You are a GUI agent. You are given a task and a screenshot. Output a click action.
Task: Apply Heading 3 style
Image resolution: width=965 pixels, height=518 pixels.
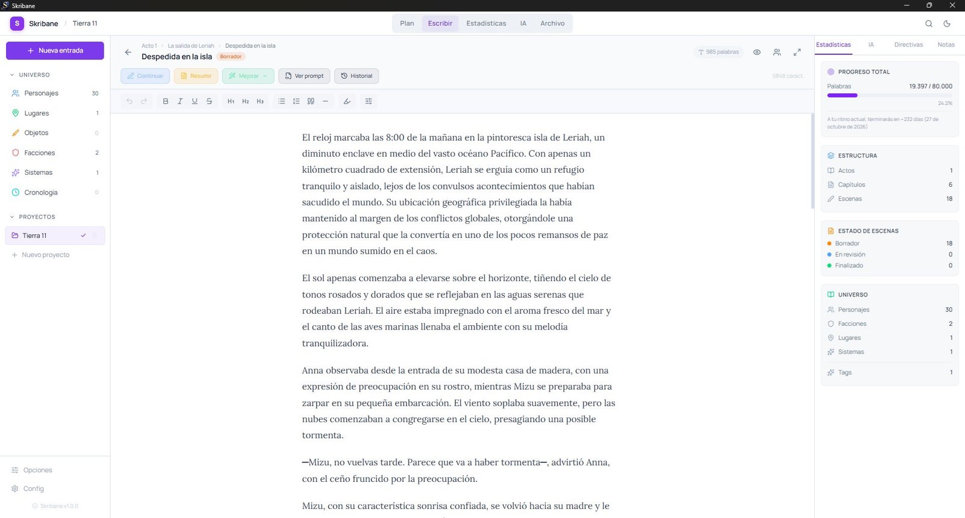pyautogui.click(x=260, y=101)
